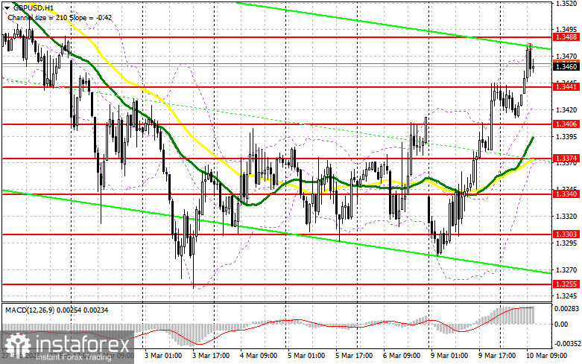The width and height of the screenshot is (582, 364).
Task: Click the MACD scale value 0.00283
Action: (566, 309)
